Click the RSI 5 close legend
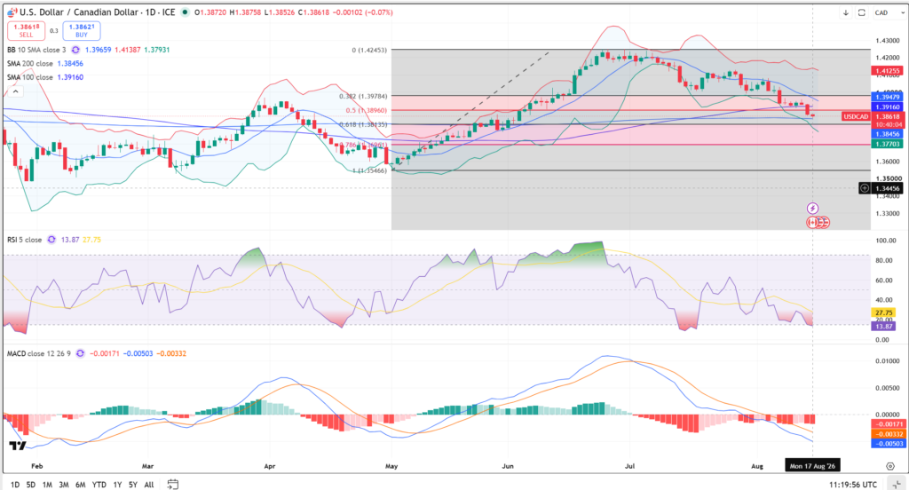909x490 pixels. pos(24,240)
